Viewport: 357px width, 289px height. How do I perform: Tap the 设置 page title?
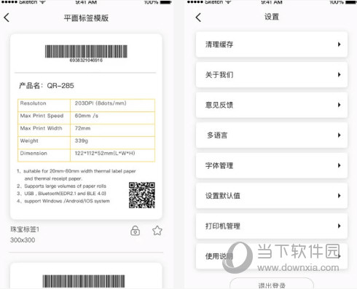[x=272, y=17]
